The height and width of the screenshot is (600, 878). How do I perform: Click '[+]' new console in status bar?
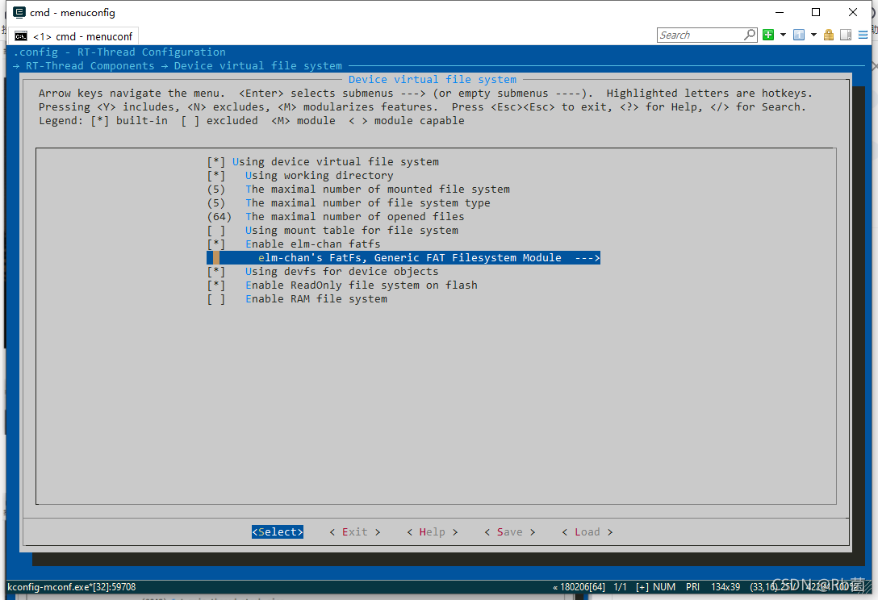[x=642, y=587]
